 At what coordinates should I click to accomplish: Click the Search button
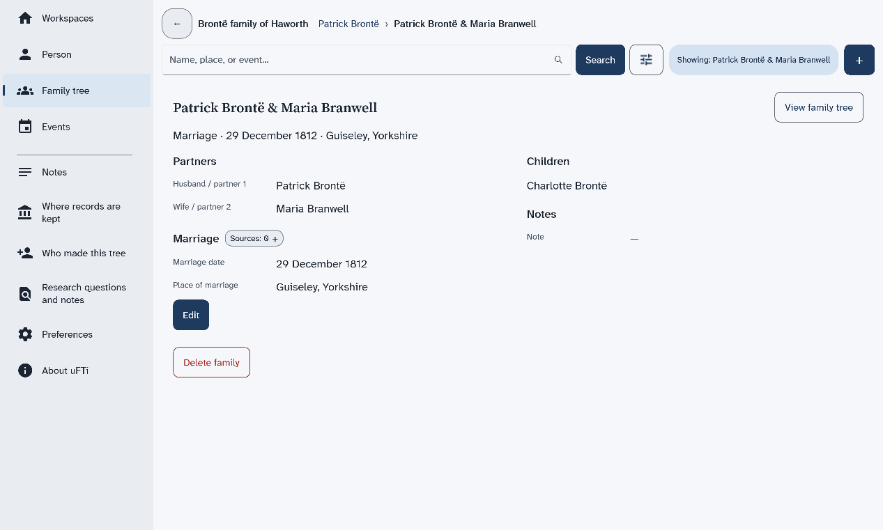click(x=600, y=60)
